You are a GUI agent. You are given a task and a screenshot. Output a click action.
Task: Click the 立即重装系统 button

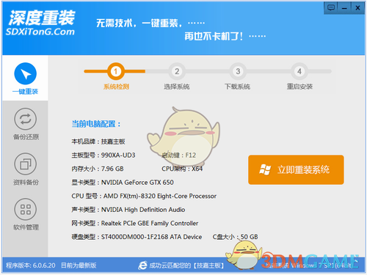coord(296,169)
